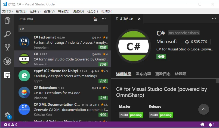The height and width of the screenshot is (128, 219).
Task: Switch to the 详细信息 tab
Action: click(124, 74)
